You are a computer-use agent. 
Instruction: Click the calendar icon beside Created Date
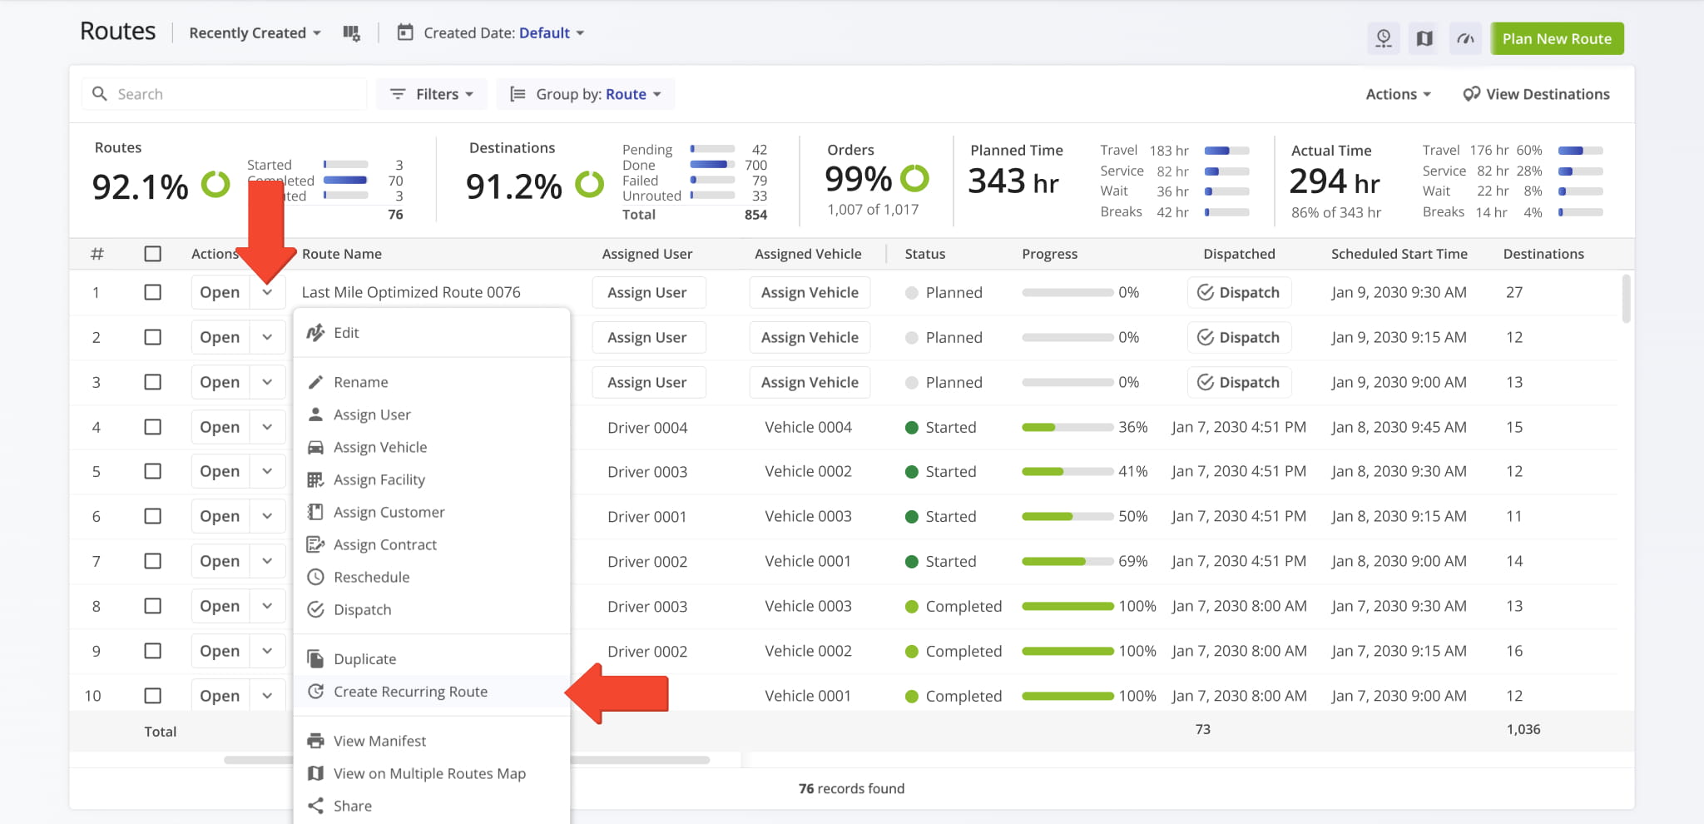click(x=404, y=32)
